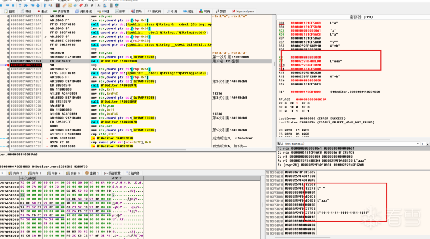The image size is (430, 239).
Task: Click the Execute Till Return icon
Action: coord(45,5)
